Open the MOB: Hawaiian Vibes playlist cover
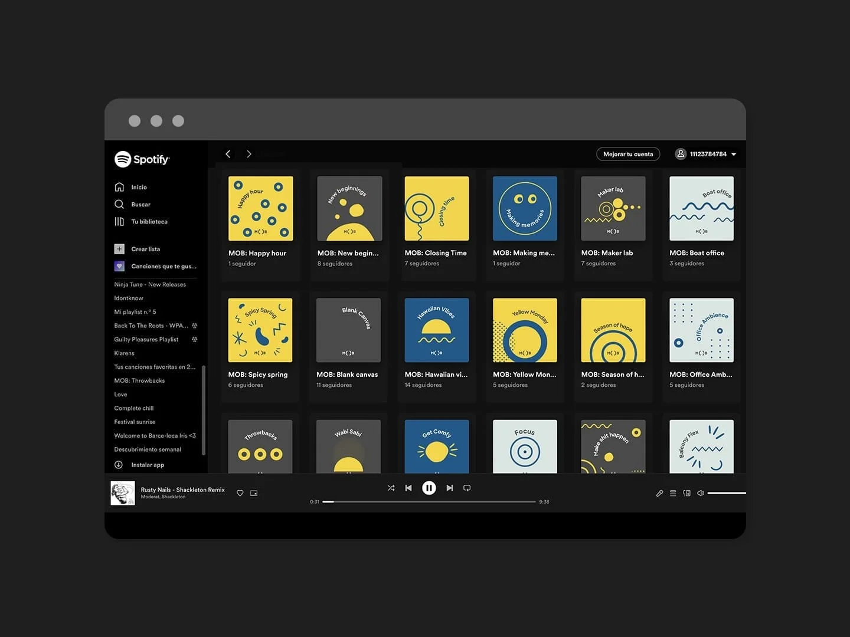The image size is (850, 637). click(x=436, y=330)
